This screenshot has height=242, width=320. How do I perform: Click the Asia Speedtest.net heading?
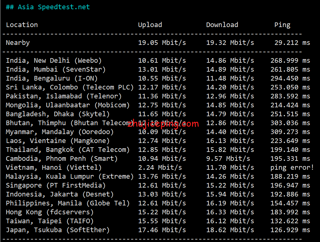(x=48, y=7)
